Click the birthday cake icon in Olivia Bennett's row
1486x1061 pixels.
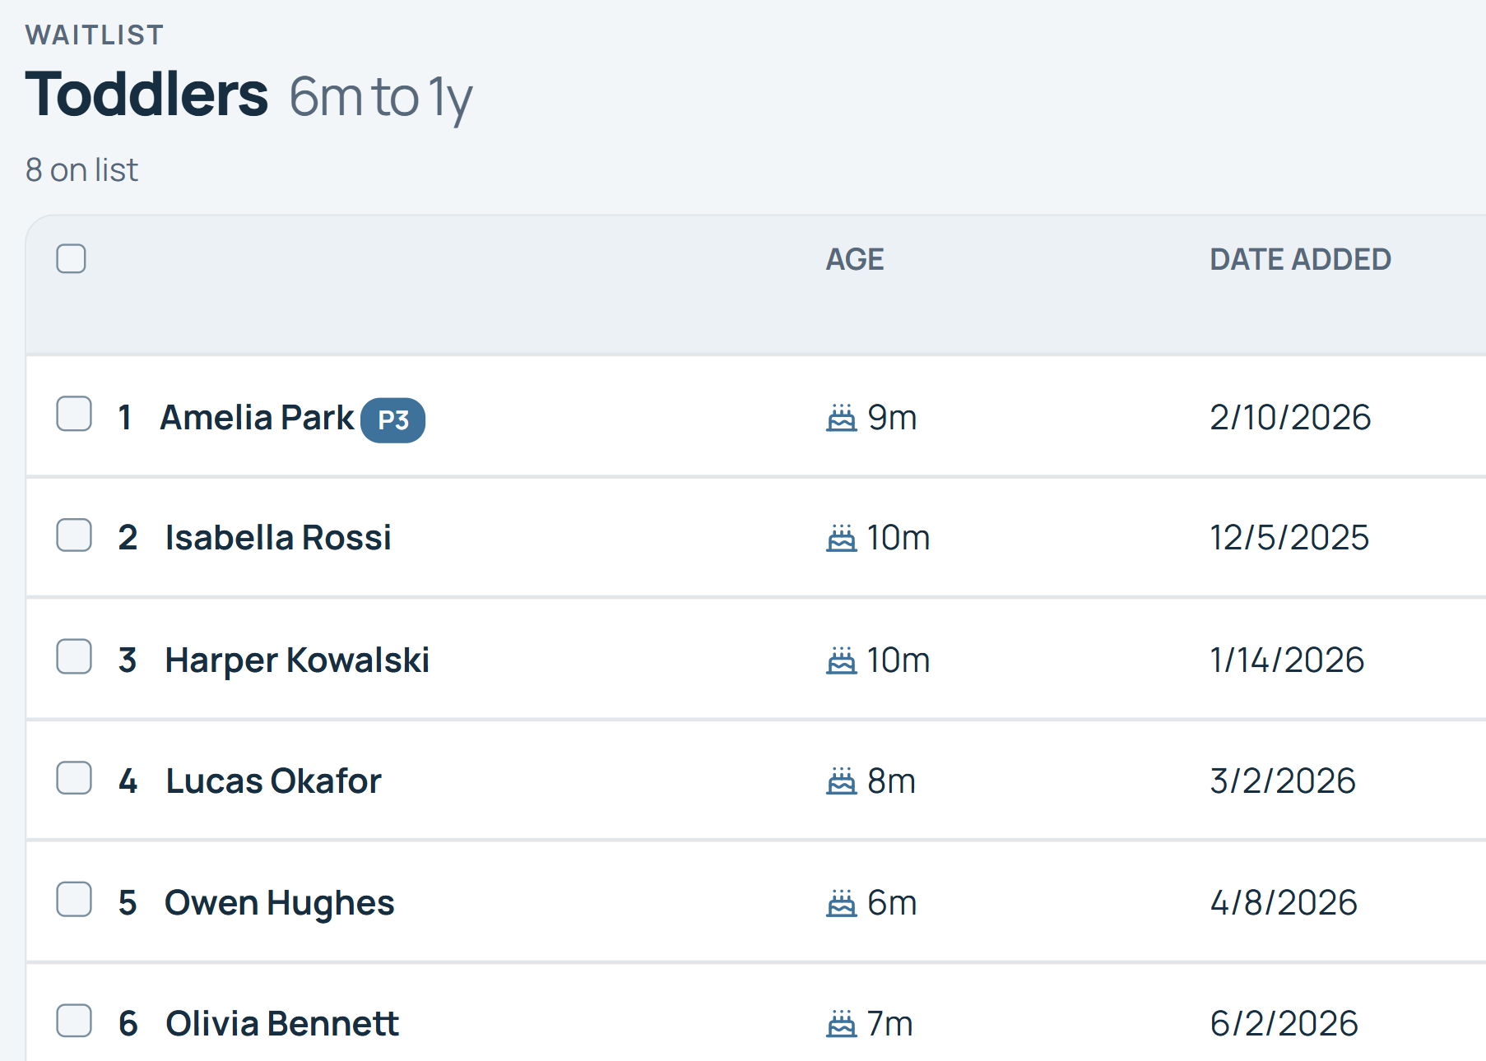click(841, 1023)
